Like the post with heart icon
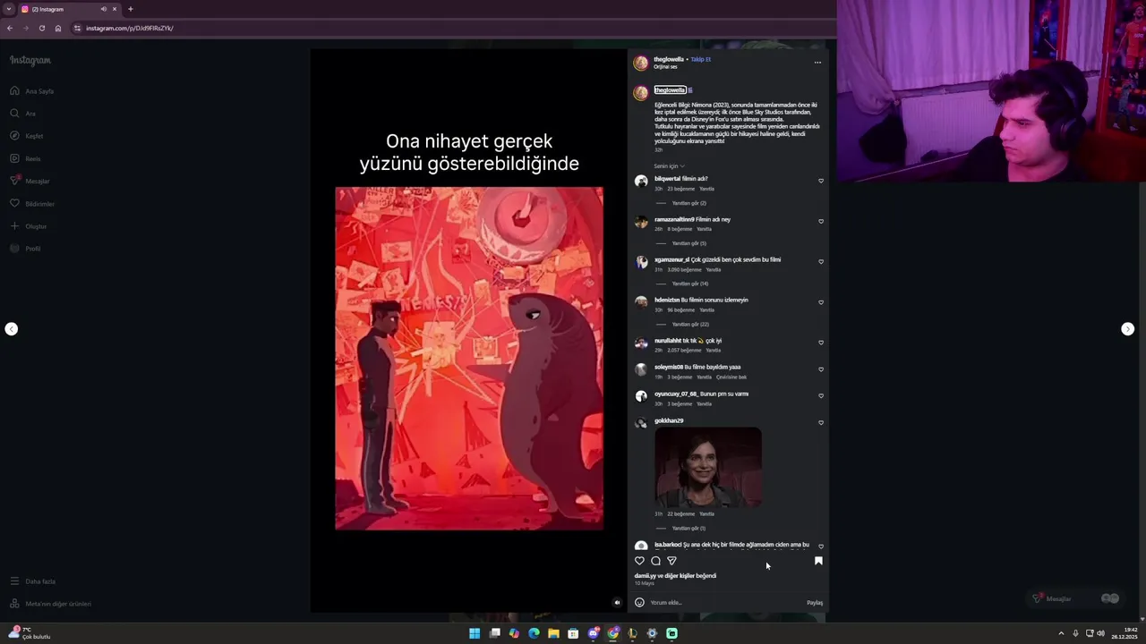This screenshot has width=1146, height=644. tap(639, 561)
